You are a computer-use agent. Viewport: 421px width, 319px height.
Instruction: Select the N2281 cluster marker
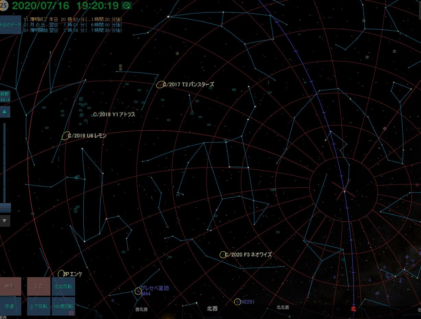tap(237, 302)
